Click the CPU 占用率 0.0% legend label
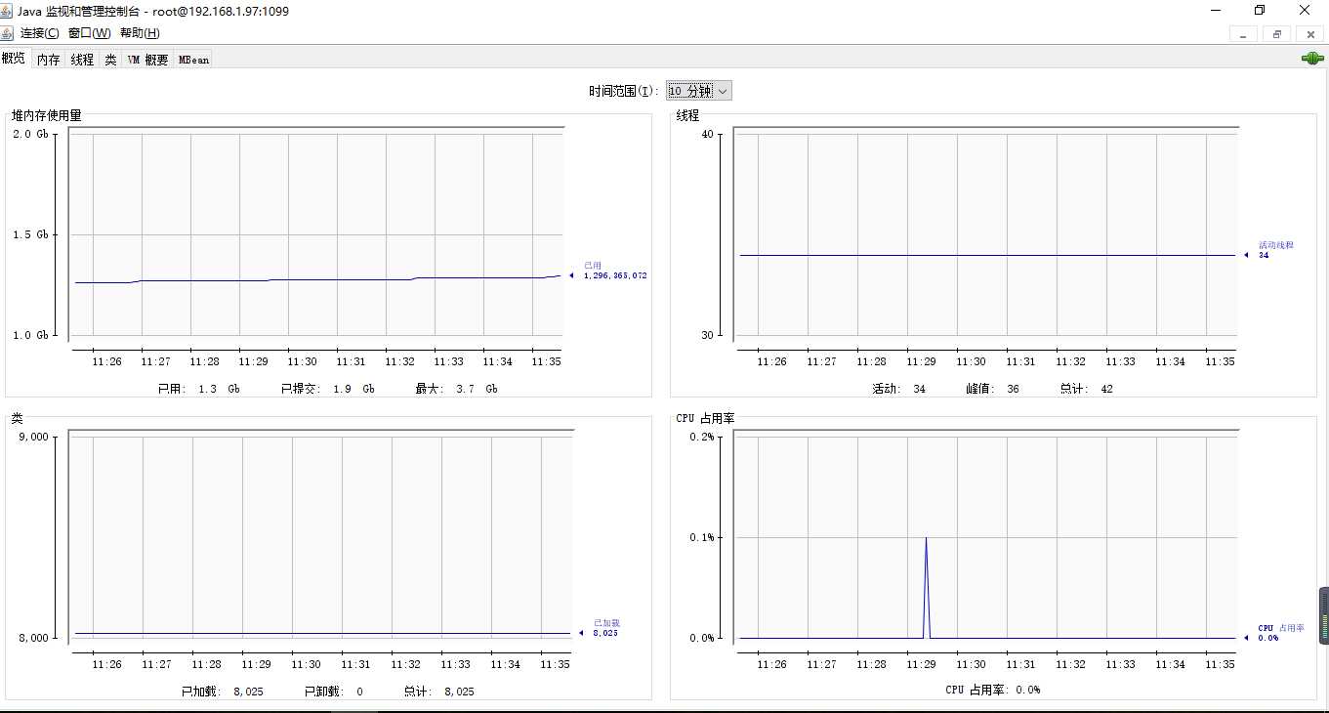 [x=1280, y=633]
